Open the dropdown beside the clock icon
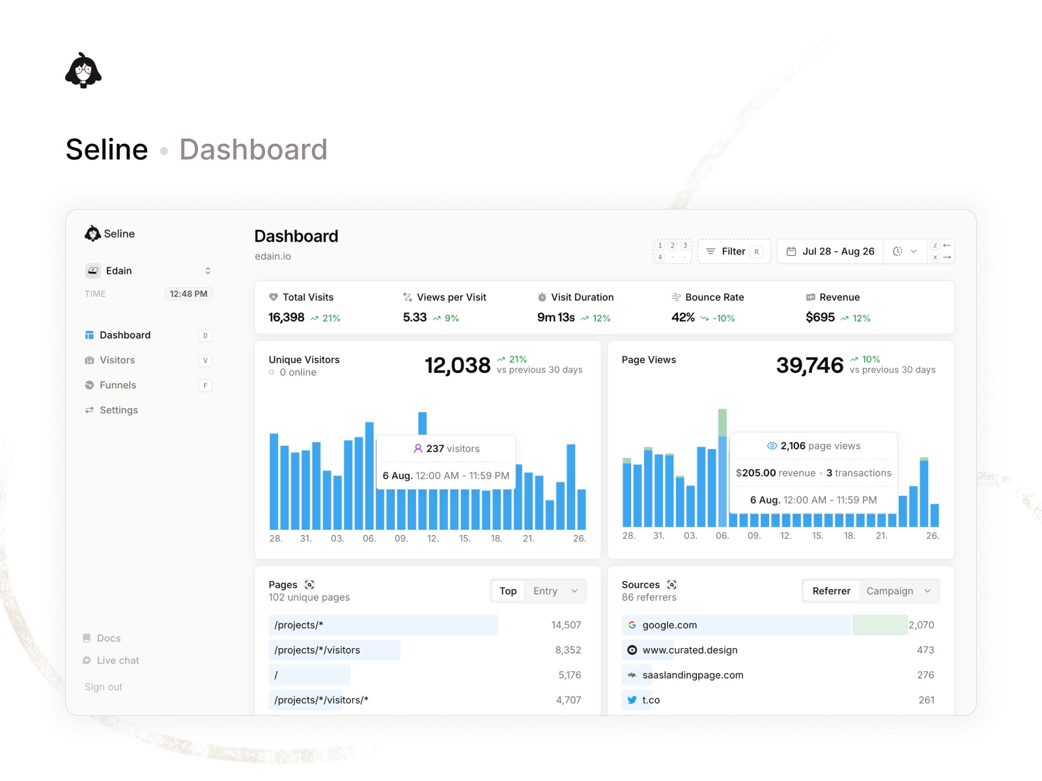 [x=914, y=251]
